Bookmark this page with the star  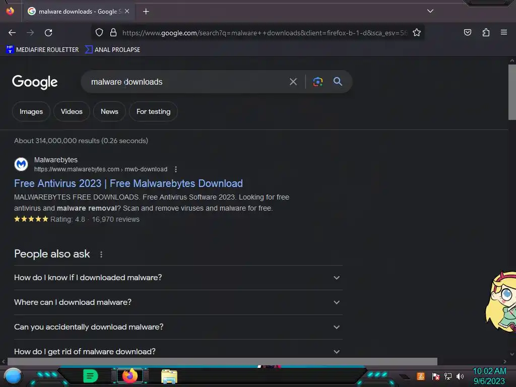417,33
